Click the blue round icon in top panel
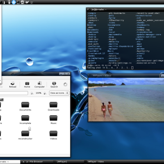 (x=14, y=2)
